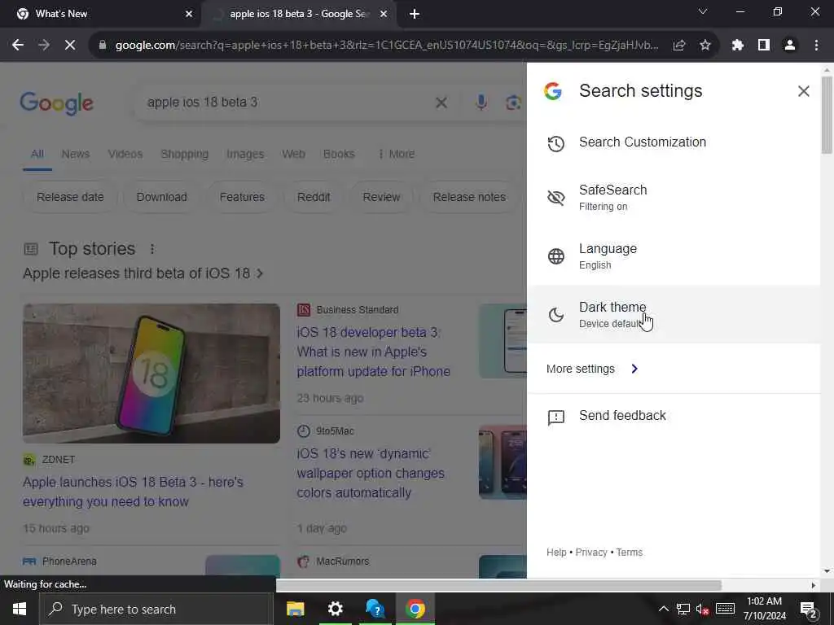
Task: Click the Download filter chip
Action: pyautogui.click(x=162, y=197)
